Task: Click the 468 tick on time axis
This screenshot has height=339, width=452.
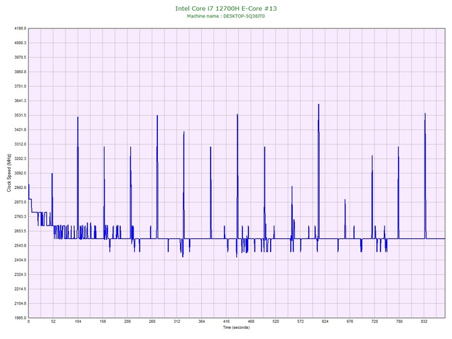Action: [x=251, y=321]
